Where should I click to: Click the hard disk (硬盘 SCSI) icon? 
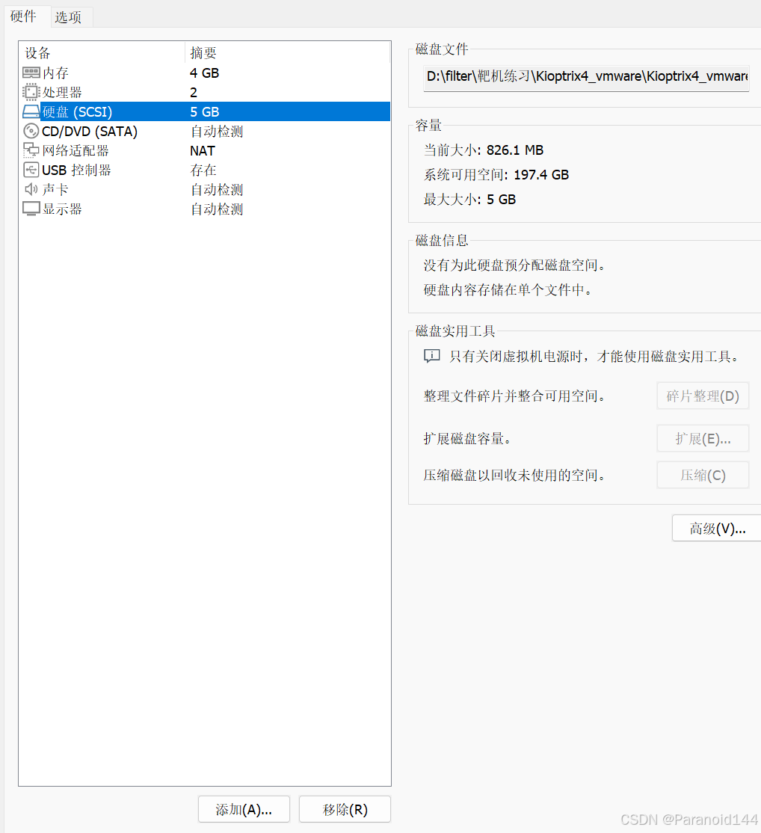coord(31,111)
